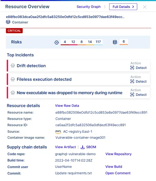This screenshot has width=156, height=181.
Task: Open Full Details button
Action: [123, 7]
